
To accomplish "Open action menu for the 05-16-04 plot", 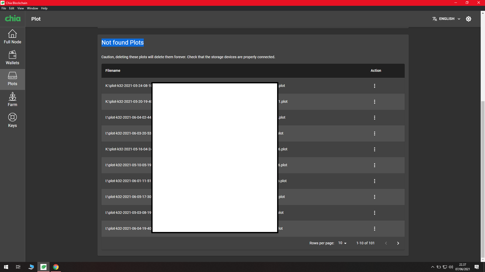I will (x=374, y=149).
